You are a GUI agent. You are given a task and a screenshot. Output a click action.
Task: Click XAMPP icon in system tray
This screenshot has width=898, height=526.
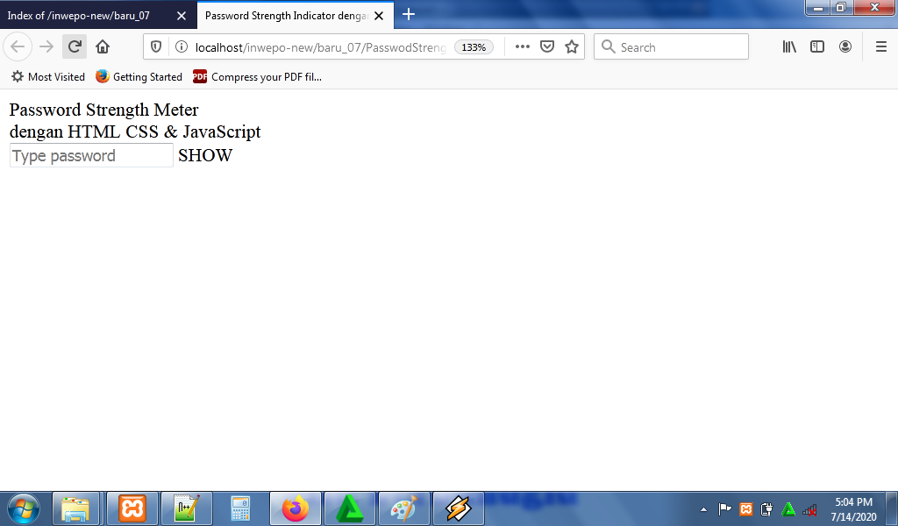click(745, 508)
